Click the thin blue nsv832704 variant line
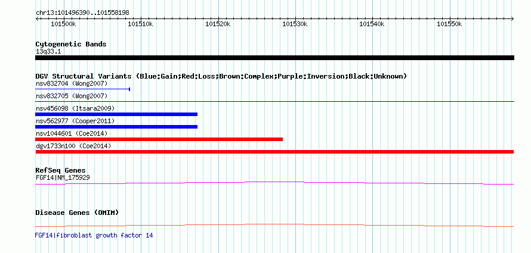 tap(83, 89)
